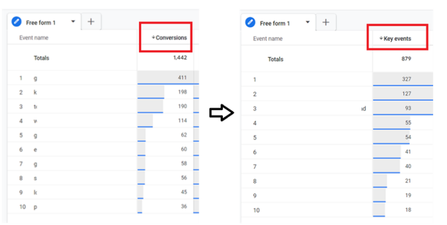Click the 327 key events bar in row 1
This screenshot has height=225, width=447.
(x=403, y=79)
